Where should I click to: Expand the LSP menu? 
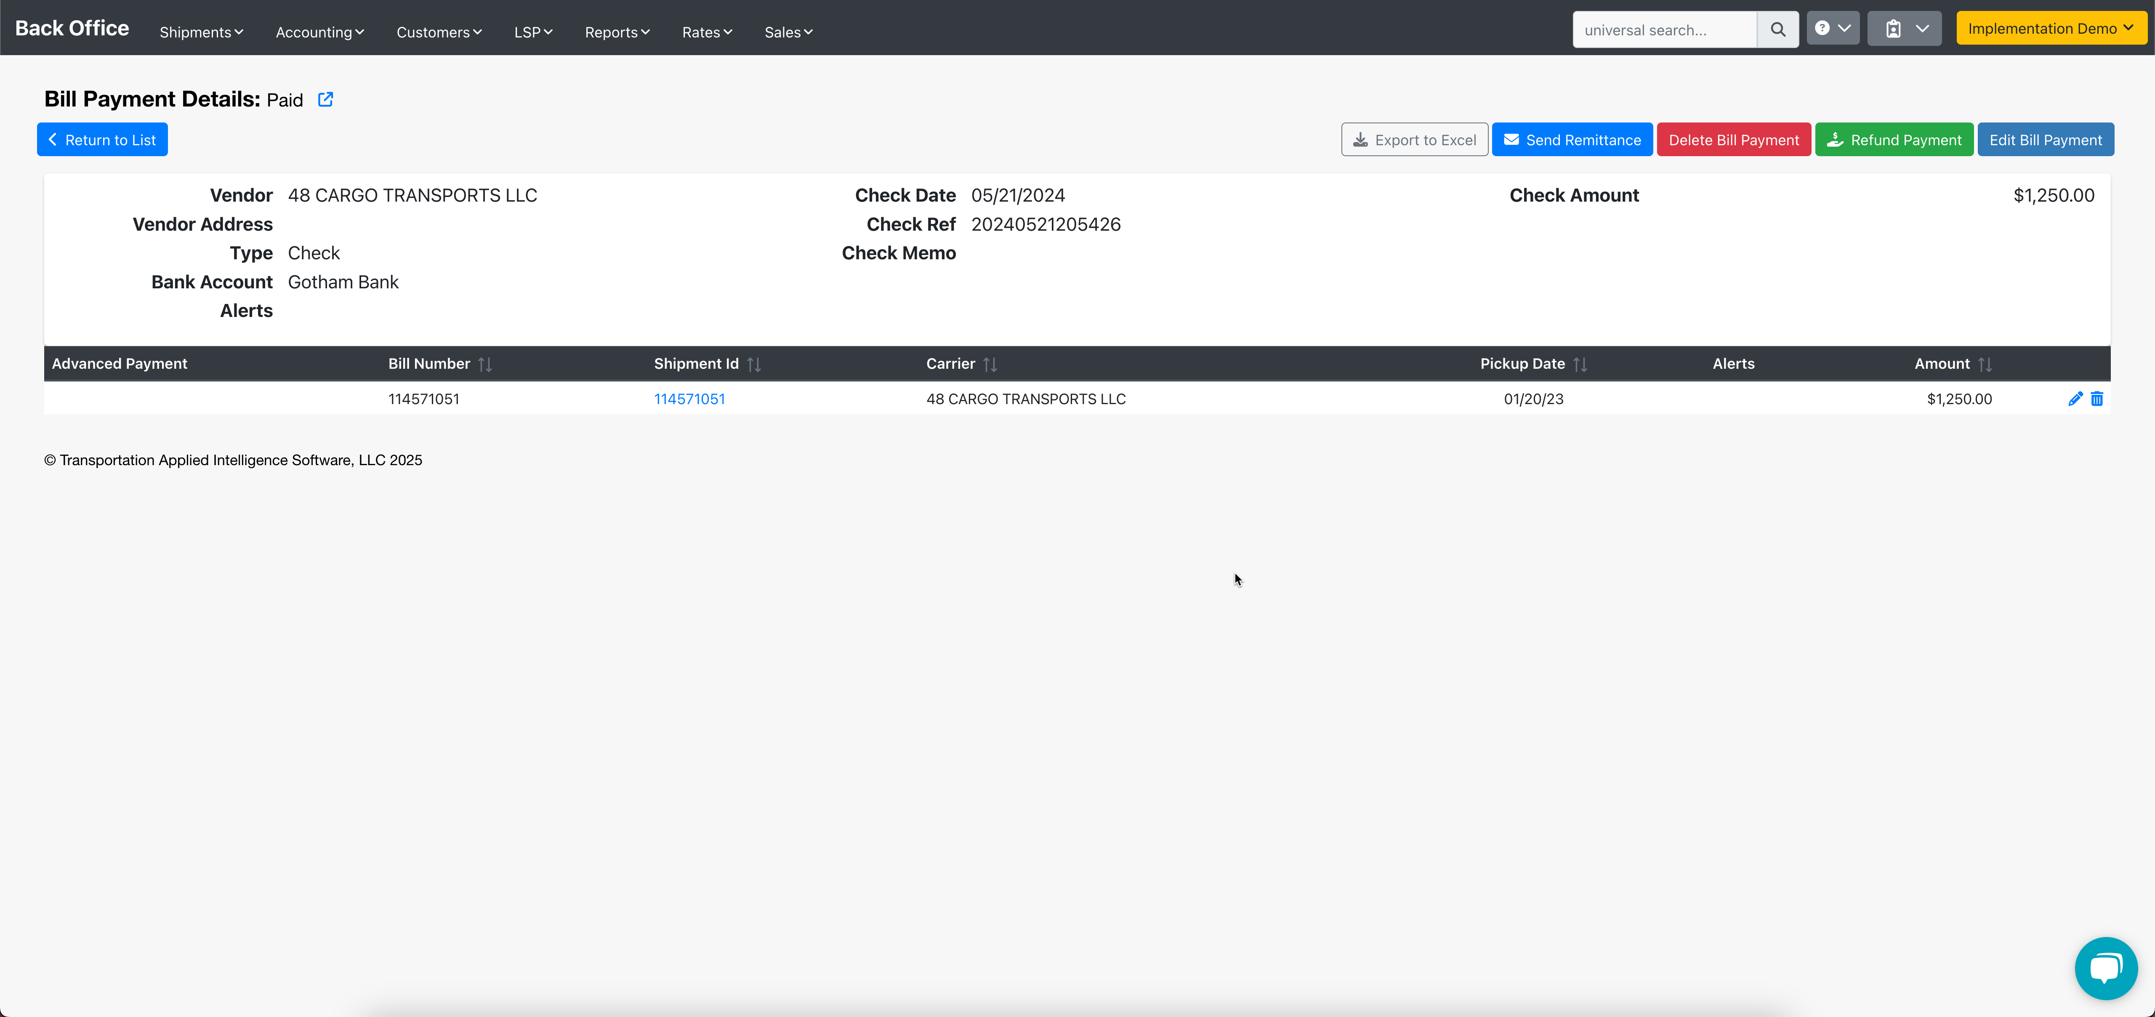tap(533, 32)
